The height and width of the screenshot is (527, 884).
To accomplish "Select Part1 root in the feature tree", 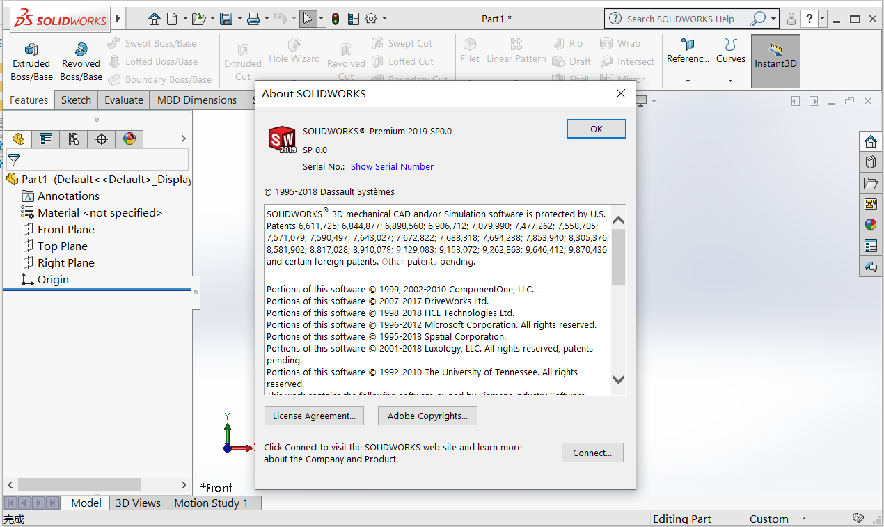I will click(98, 180).
